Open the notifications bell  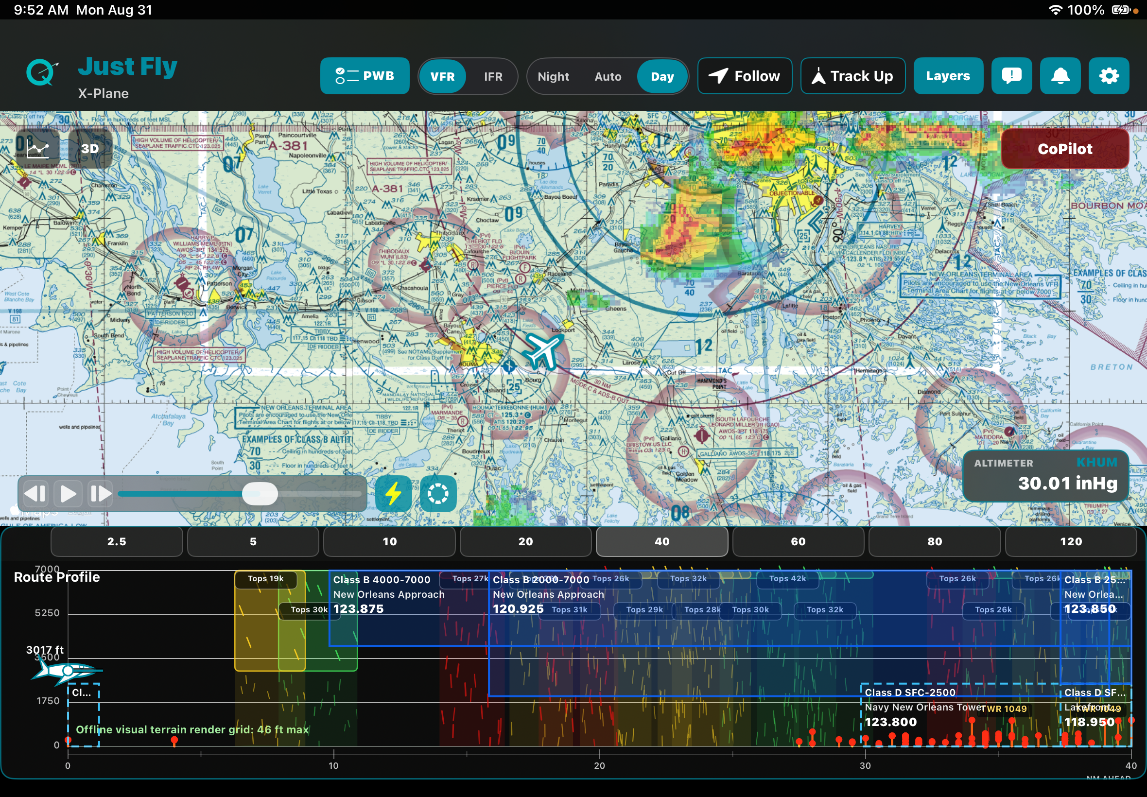click(x=1060, y=76)
